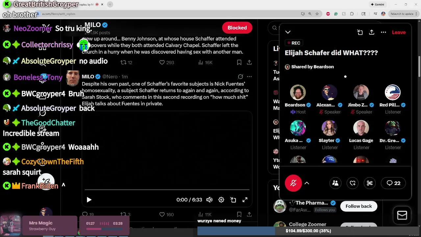This screenshot has height=237, width=421.
Task: Open Space comments showing 22
Action: click(x=393, y=183)
